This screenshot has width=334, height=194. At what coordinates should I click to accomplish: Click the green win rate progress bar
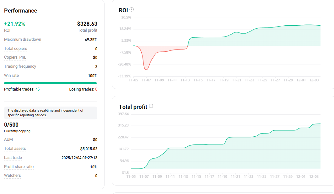click(x=50, y=83)
